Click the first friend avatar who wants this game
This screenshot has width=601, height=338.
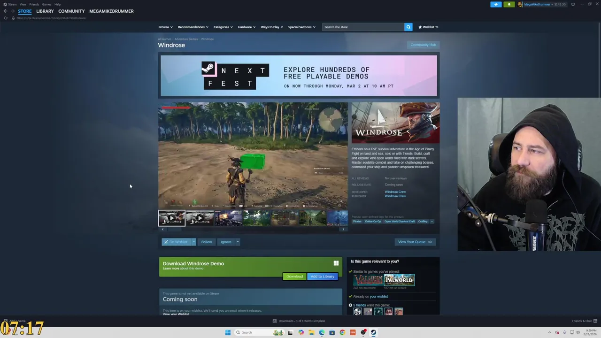coord(357,312)
